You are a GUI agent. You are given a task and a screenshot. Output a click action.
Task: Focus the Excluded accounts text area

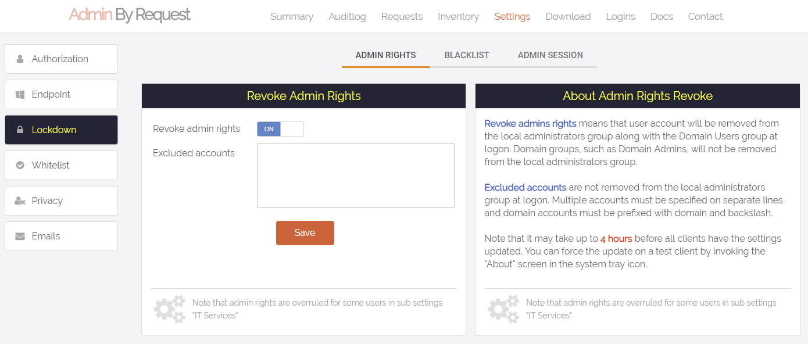click(x=356, y=175)
